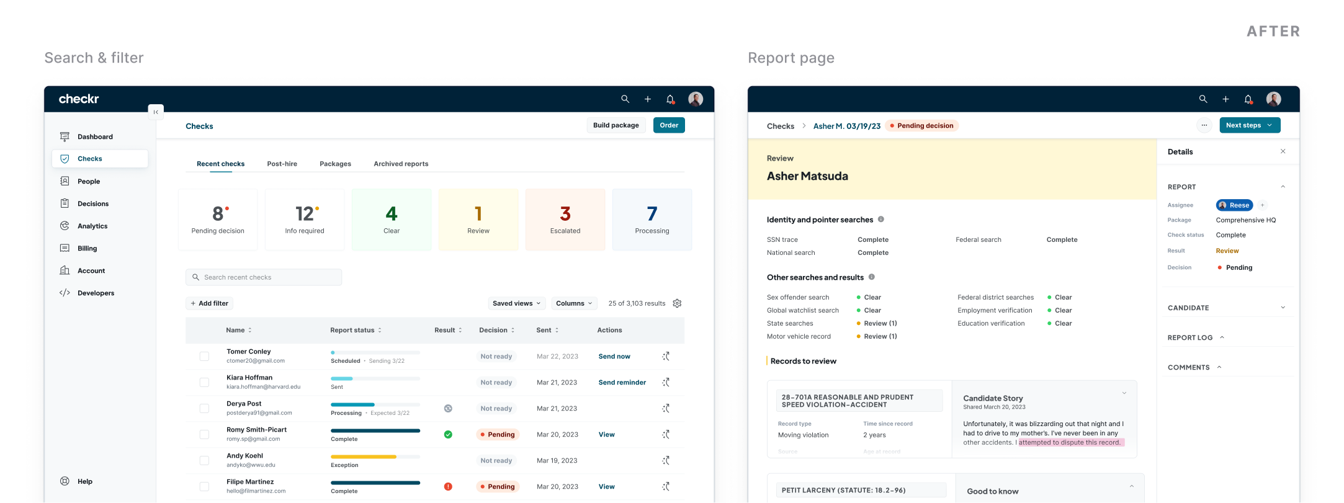Viewport: 1344px width, 503px height.
Task: Collapse the left sidebar navigation
Action: click(x=156, y=112)
